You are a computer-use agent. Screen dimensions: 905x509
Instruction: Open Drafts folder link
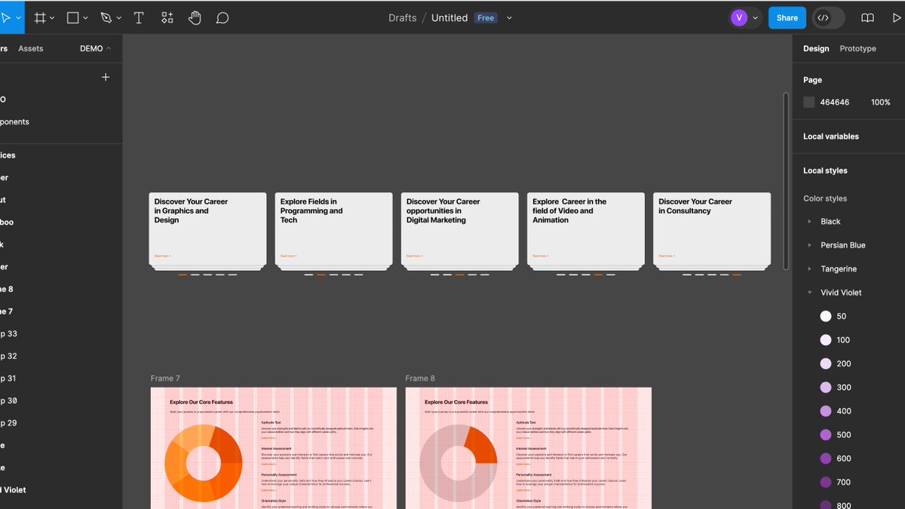tap(402, 18)
